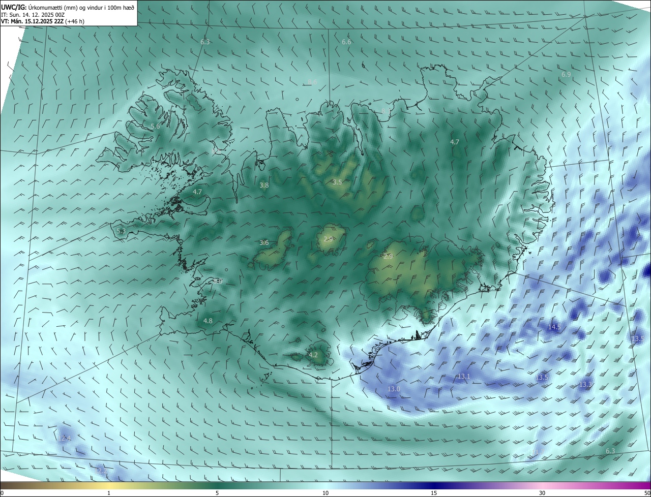Select the 5.6 value over the Westfjords

155,126
